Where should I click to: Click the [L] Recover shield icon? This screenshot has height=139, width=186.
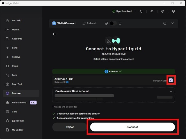pyautogui.click(x=7, y=121)
